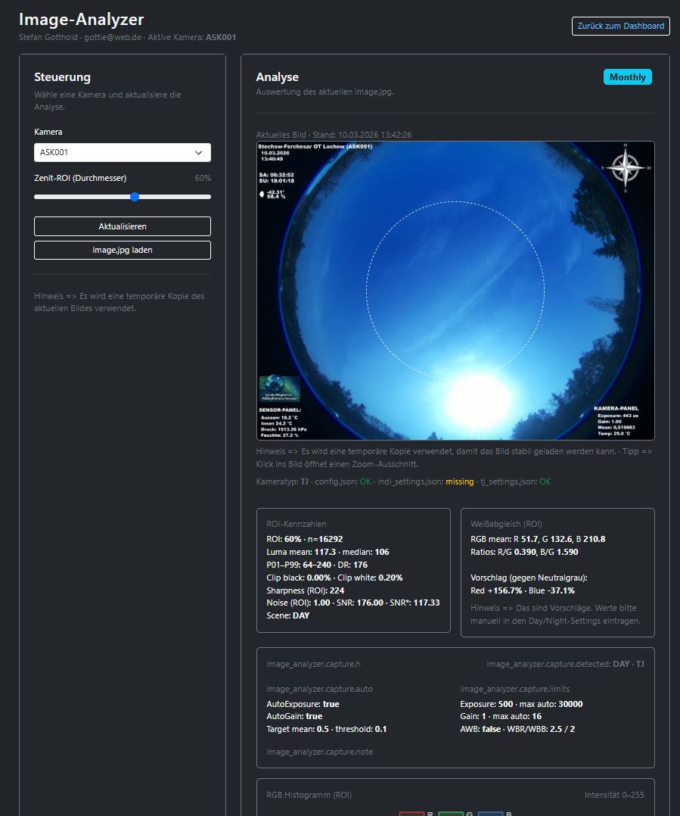Click the KAMERA-PANEL overlay on the image
This screenshot has width=680, height=816.
tap(619, 422)
